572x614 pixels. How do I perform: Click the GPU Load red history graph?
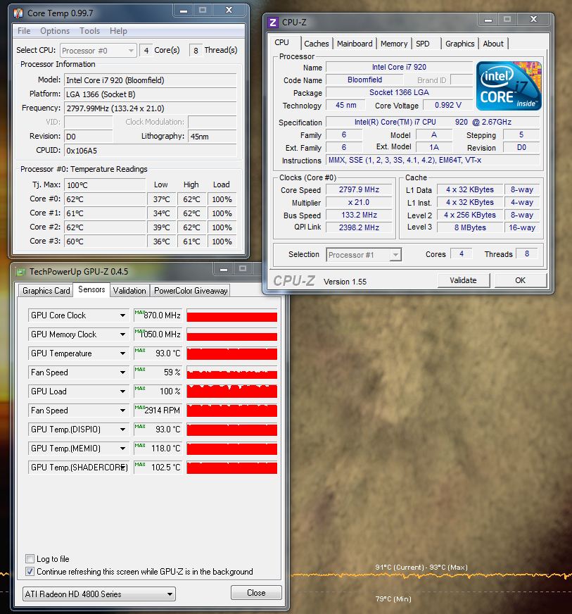(231, 391)
